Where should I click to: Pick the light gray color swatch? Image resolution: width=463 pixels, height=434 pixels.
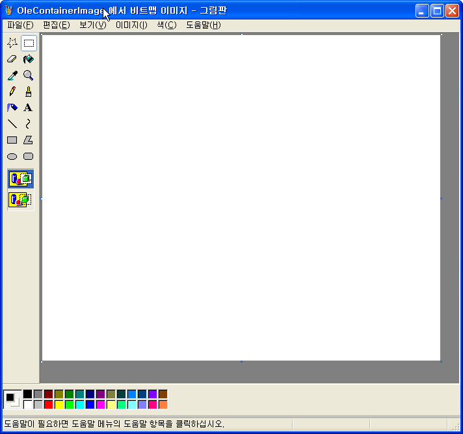pos(38,405)
